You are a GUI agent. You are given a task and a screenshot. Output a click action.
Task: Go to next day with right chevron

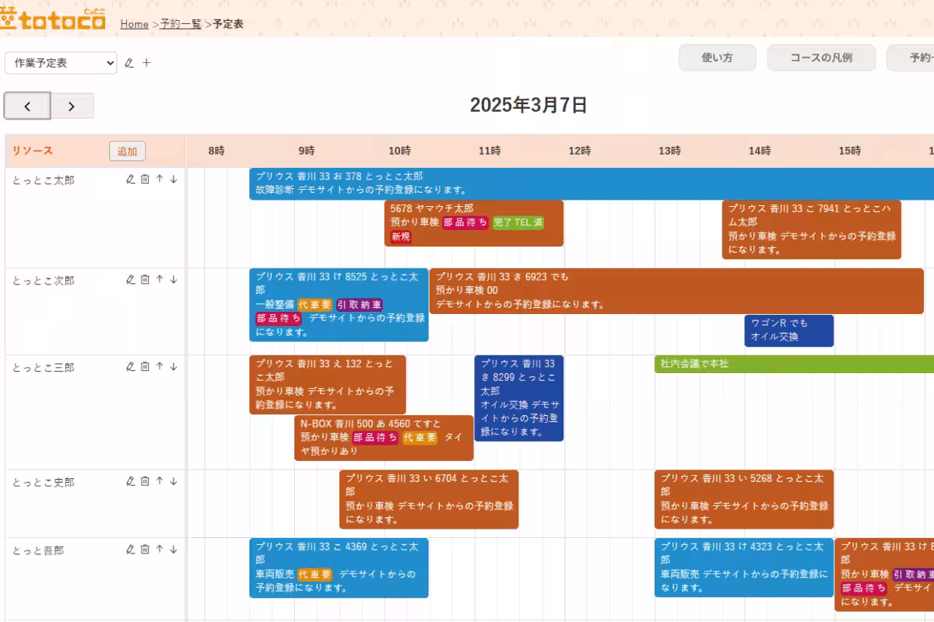click(72, 106)
